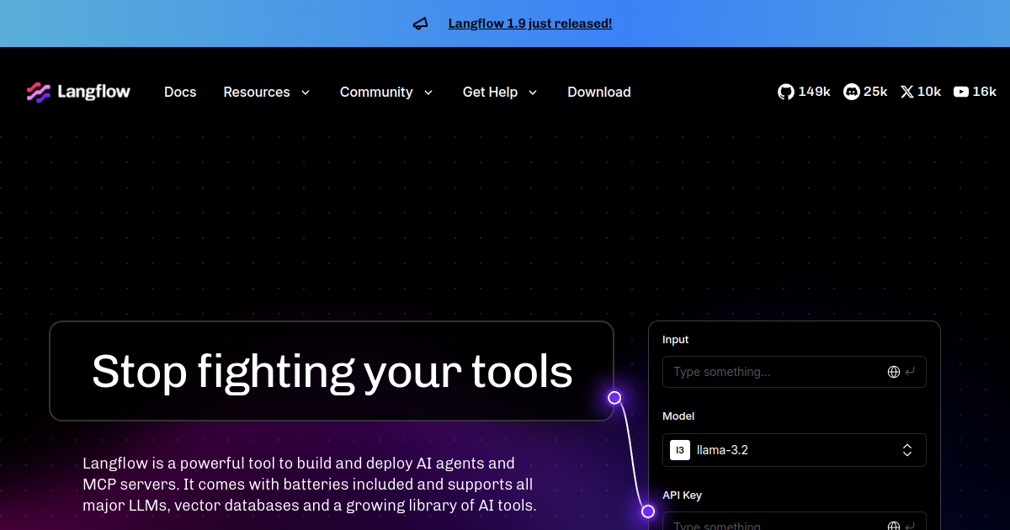Click the 'Stop fighting your tools' heading
The image size is (1010, 530).
coord(332,371)
